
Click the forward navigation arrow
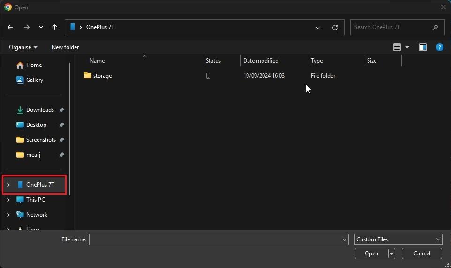[26, 27]
